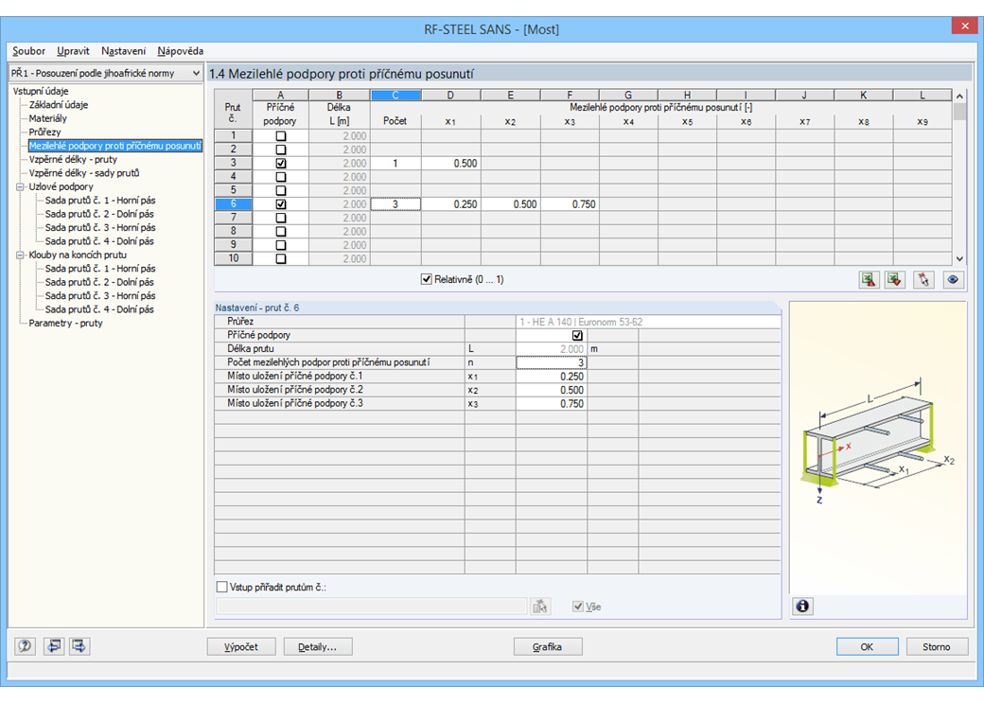Click the pick member graphically icon
Viewport: 984px width, 704px height.
(x=923, y=280)
